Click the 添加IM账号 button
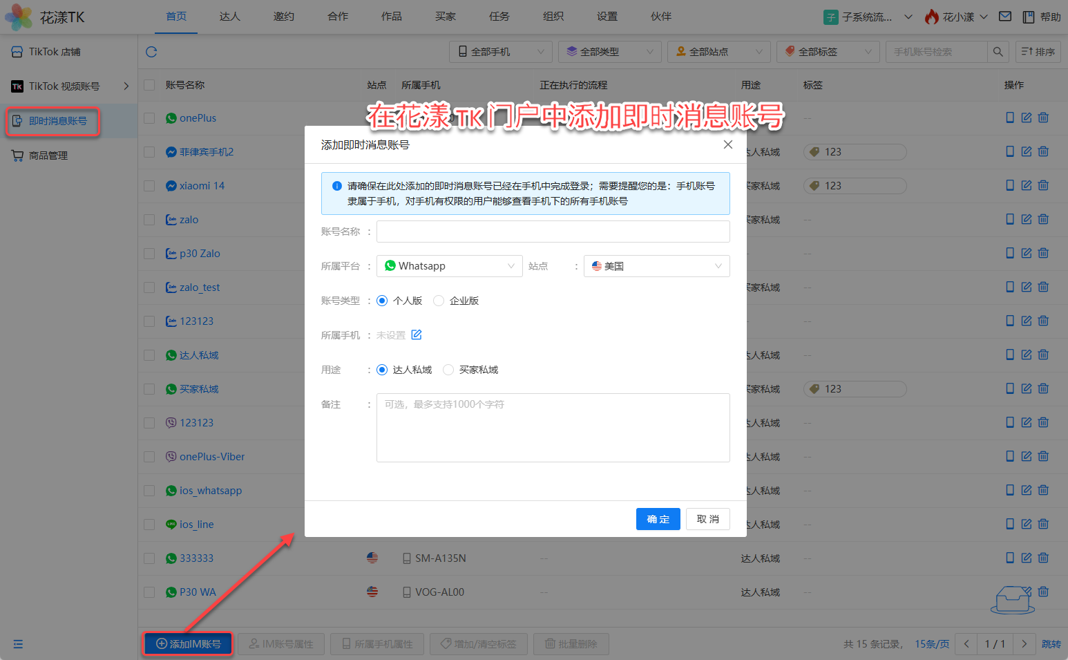Viewport: 1068px width, 660px height. pos(188,644)
